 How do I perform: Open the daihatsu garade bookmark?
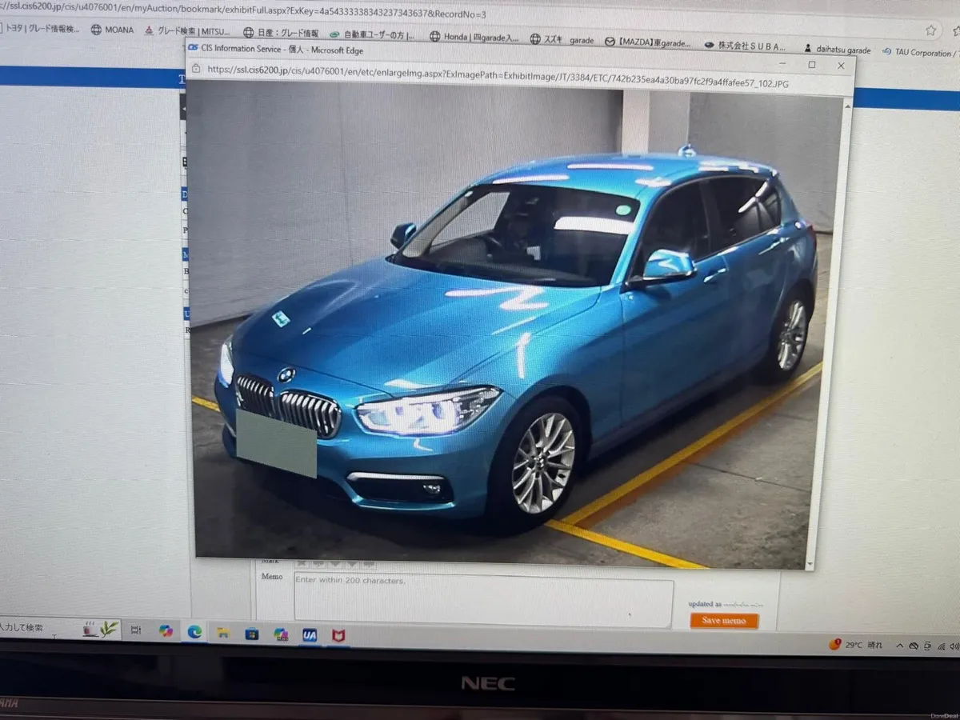point(842,49)
